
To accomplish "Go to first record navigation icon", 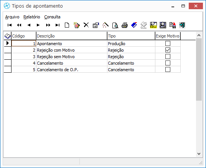I will [10, 25].
